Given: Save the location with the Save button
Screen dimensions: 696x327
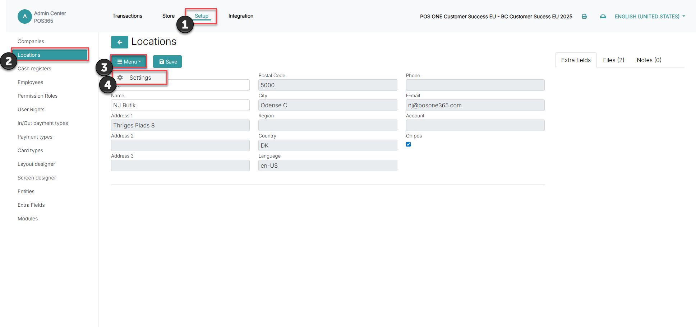Looking at the screenshot, I should pos(167,62).
